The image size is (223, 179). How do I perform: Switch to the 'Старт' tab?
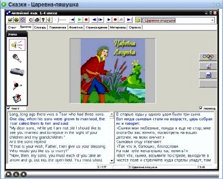(x=12, y=27)
